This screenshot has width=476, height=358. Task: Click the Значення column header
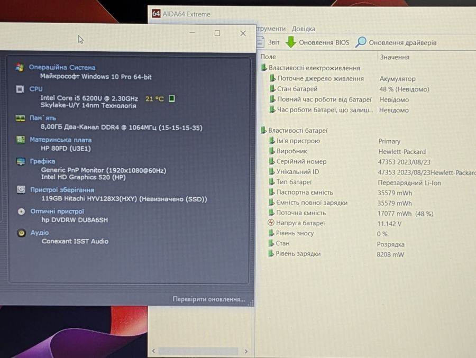click(x=395, y=57)
